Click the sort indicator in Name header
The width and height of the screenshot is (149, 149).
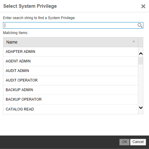pos(134,42)
